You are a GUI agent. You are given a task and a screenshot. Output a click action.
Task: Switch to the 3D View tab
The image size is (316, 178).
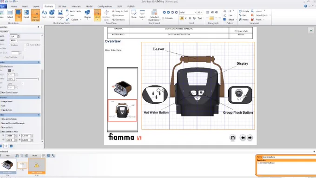pos(62,6)
